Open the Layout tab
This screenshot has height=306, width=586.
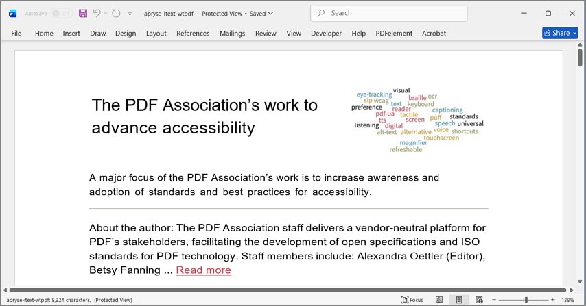click(x=156, y=33)
